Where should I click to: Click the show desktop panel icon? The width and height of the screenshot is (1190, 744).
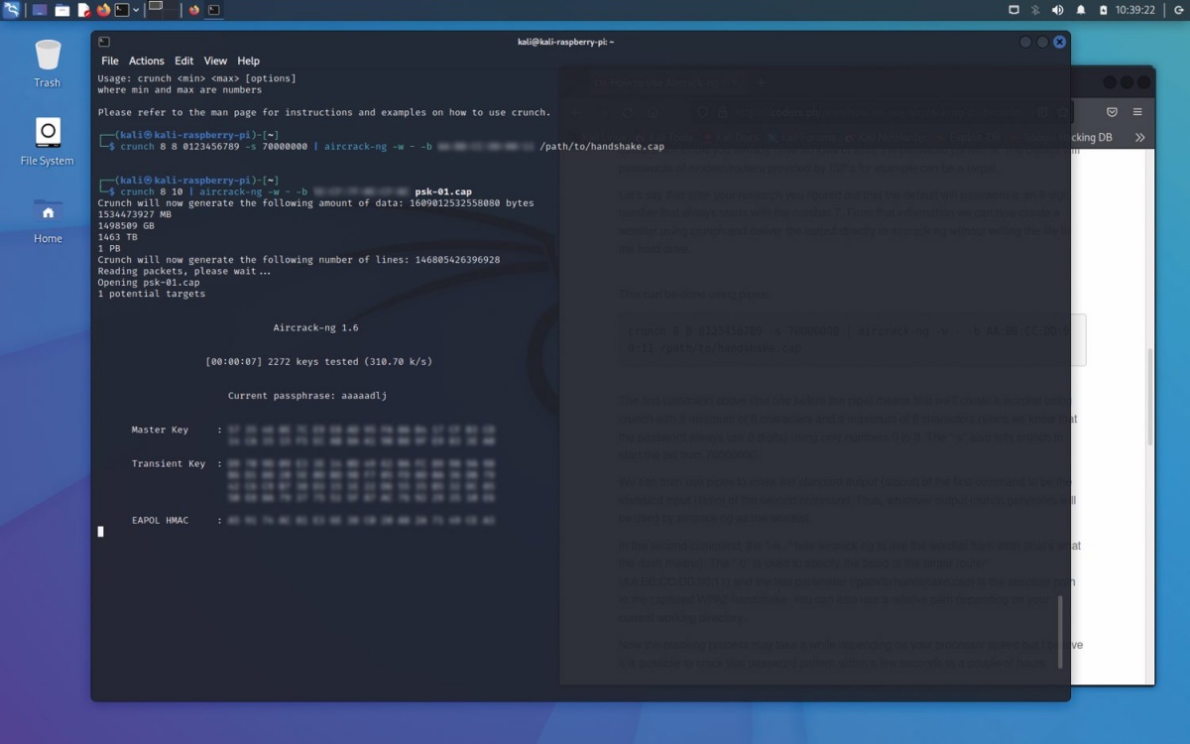point(40,10)
